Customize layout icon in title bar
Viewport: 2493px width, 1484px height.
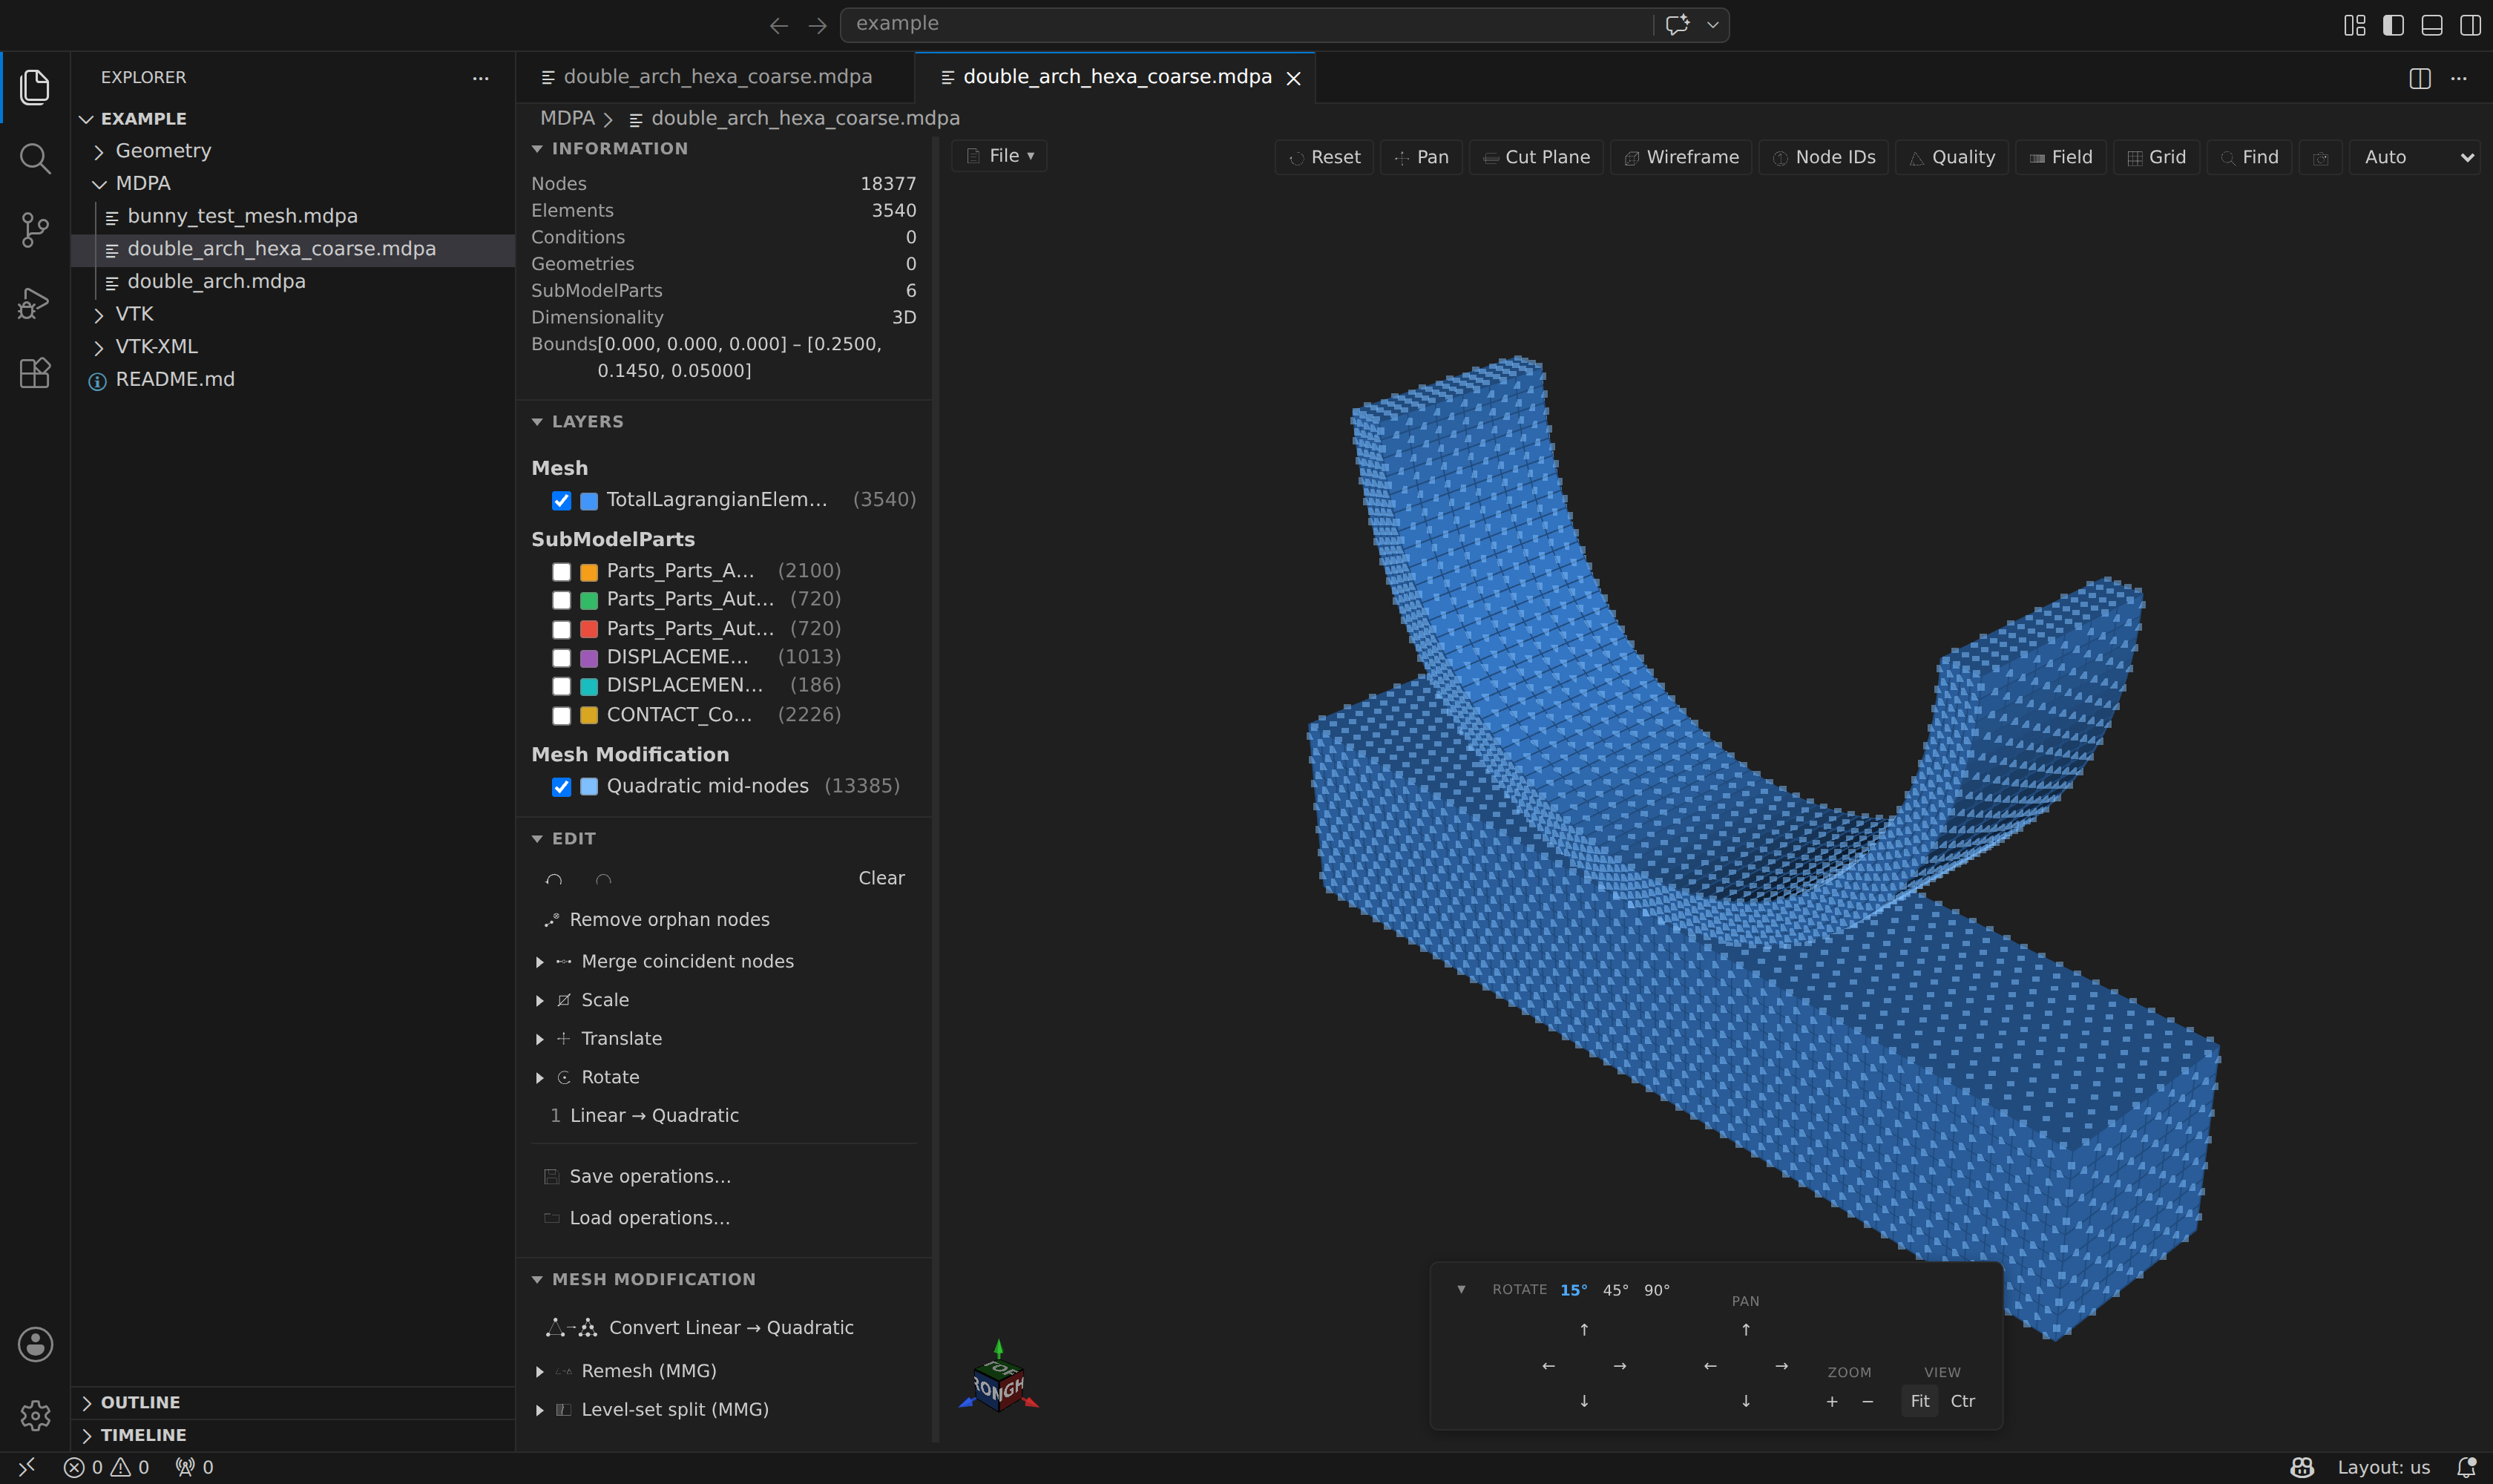click(2355, 25)
